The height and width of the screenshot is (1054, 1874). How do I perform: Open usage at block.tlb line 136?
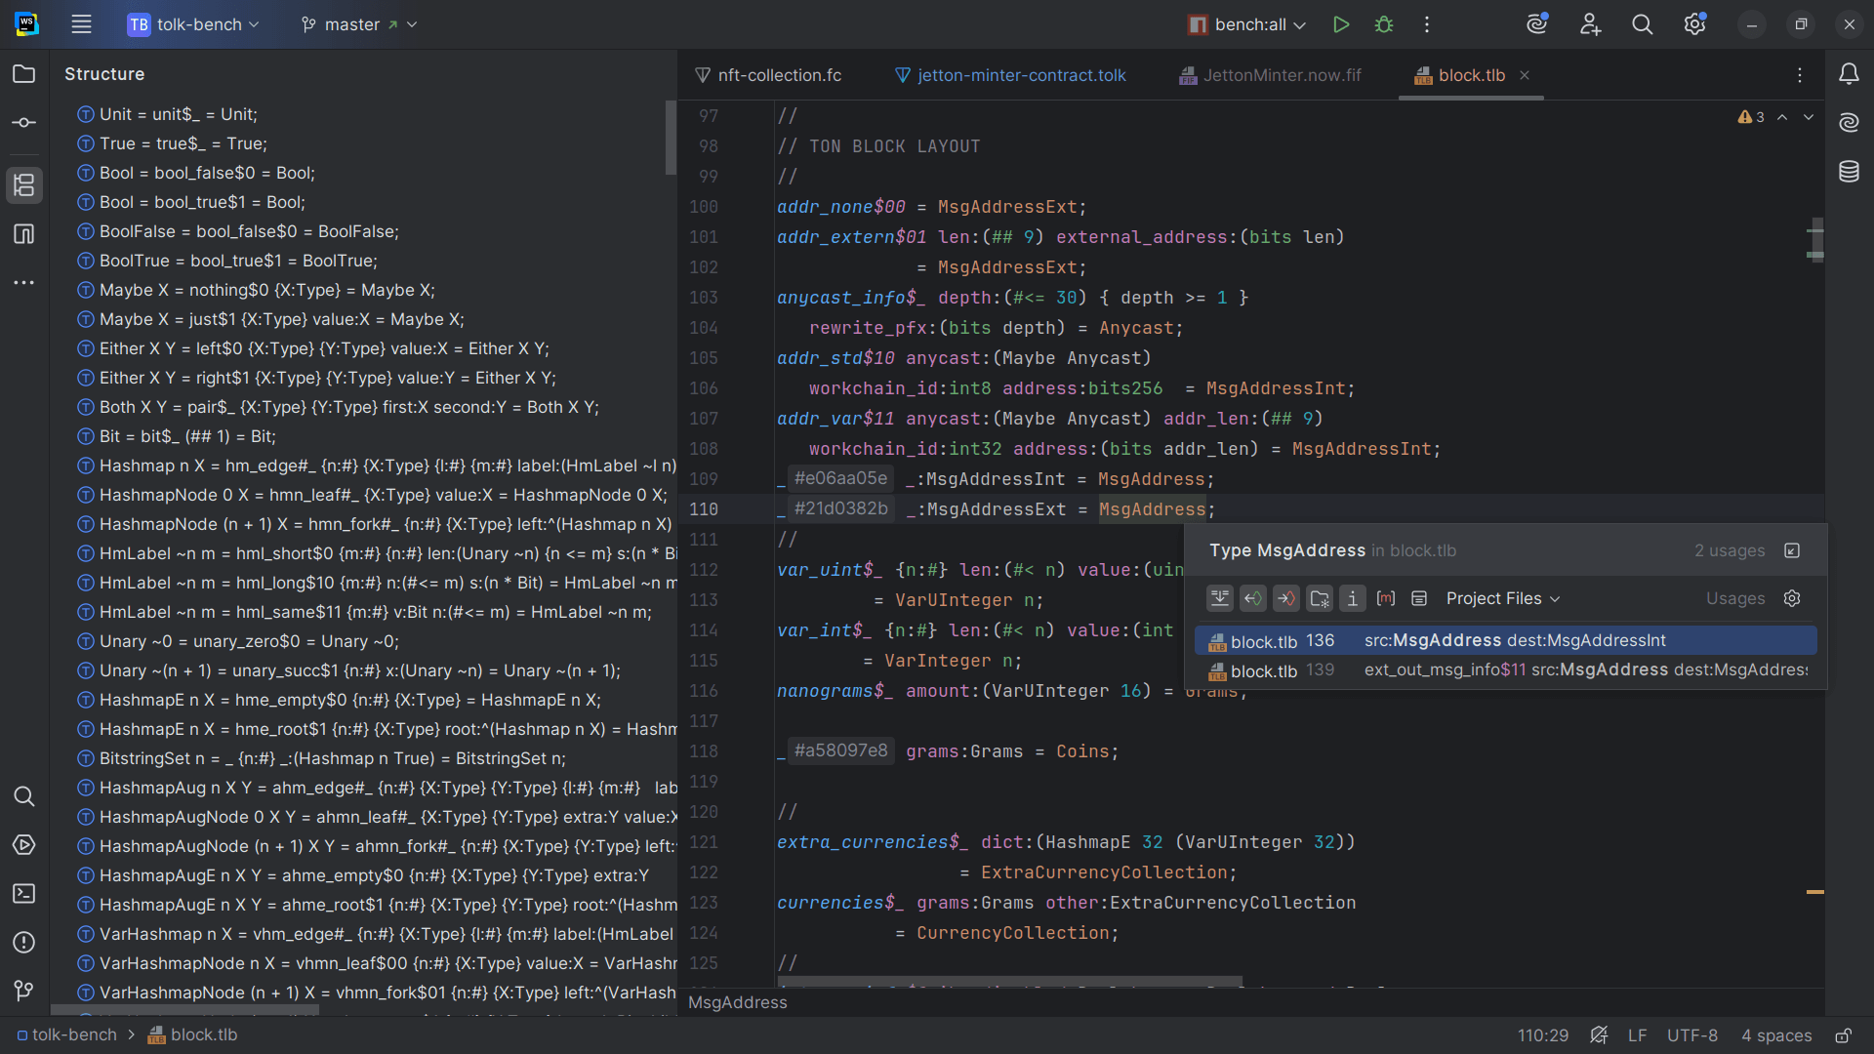tap(1505, 641)
